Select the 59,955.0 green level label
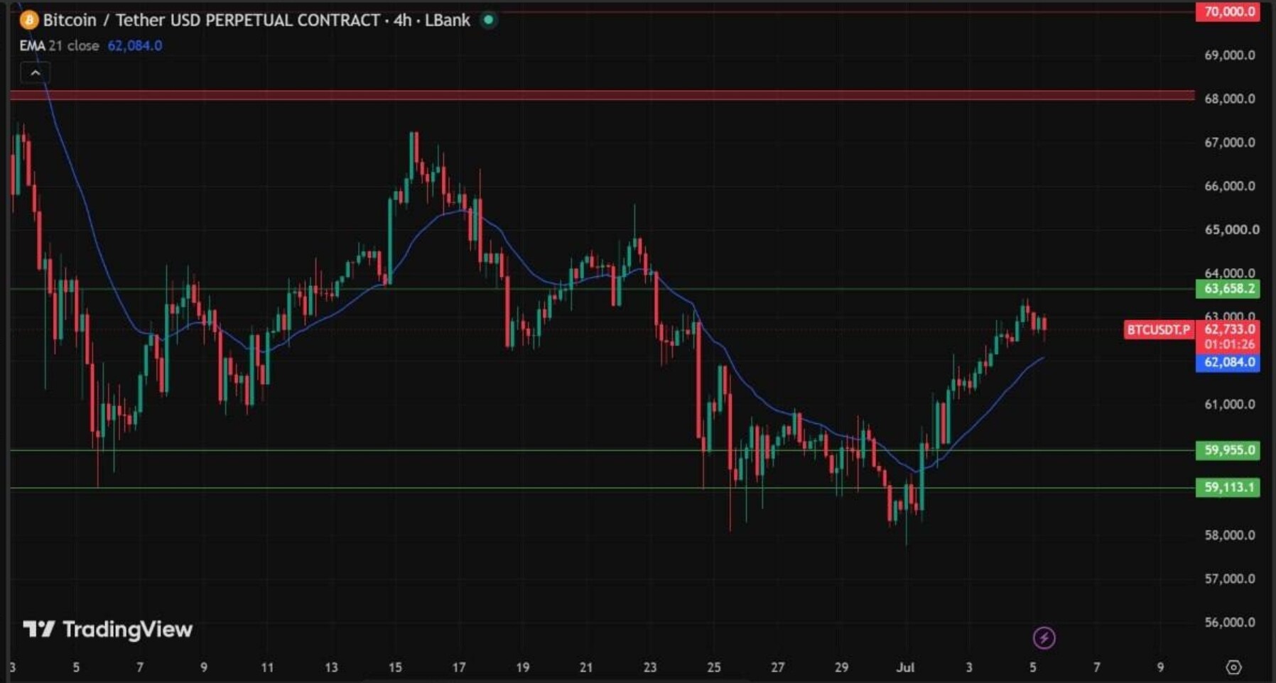The height and width of the screenshot is (683, 1276). click(x=1228, y=450)
